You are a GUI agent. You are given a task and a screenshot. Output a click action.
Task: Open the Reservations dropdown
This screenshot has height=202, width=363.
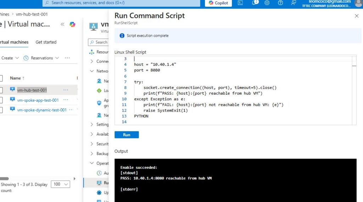click(41, 58)
